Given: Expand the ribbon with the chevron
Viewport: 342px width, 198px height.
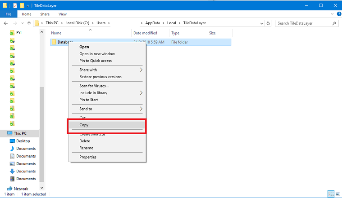Looking at the screenshot, I should (x=332, y=14).
